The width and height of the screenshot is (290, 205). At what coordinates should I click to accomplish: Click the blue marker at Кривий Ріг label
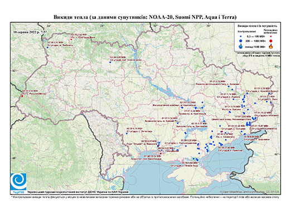(x=177, y=123)
